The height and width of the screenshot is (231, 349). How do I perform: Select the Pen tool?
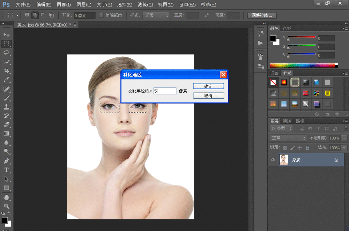click(6, 161)
